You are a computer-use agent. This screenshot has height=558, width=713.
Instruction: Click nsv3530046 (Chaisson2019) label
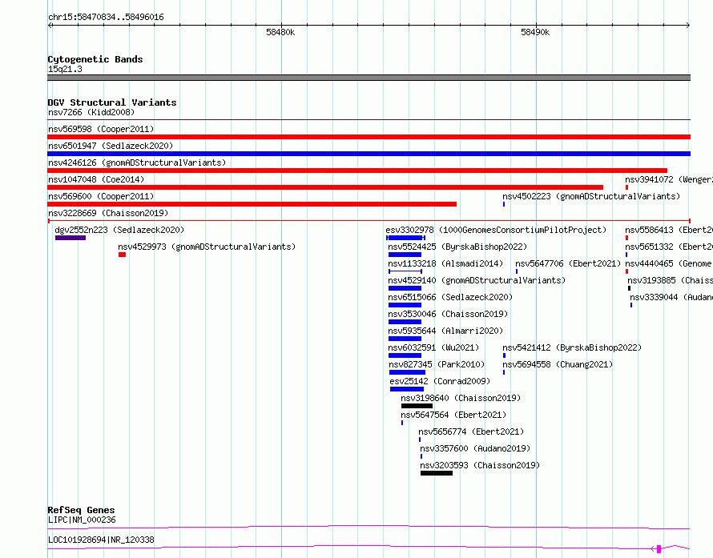click(x=448, y=314)
